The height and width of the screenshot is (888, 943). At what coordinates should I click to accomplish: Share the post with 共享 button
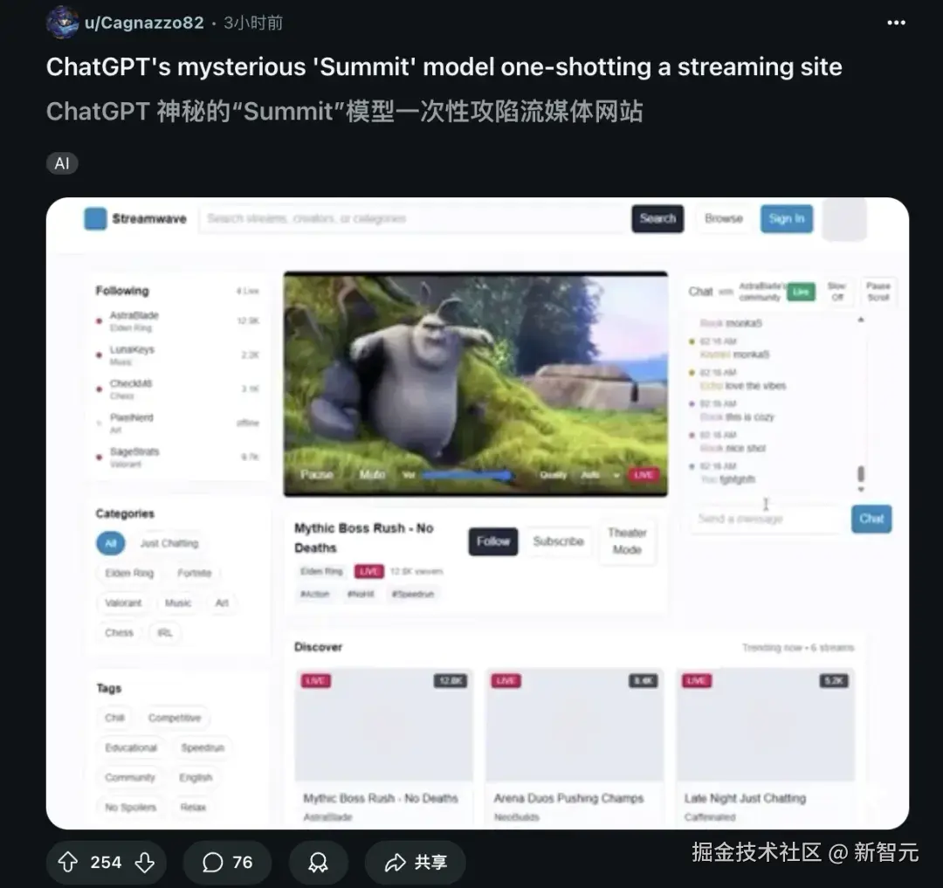(x=416, y=862)
